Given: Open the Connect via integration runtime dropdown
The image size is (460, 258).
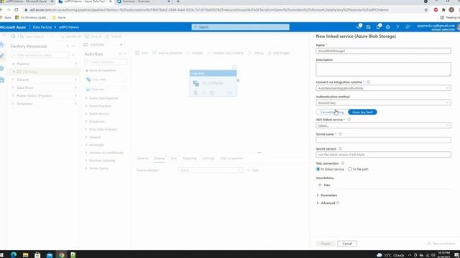Looking at the screenshot, I should coord(383,88).
